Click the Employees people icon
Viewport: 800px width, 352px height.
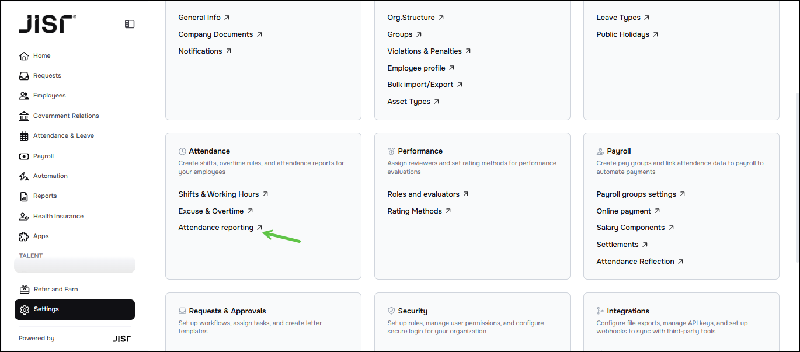(x=24, y=96)
